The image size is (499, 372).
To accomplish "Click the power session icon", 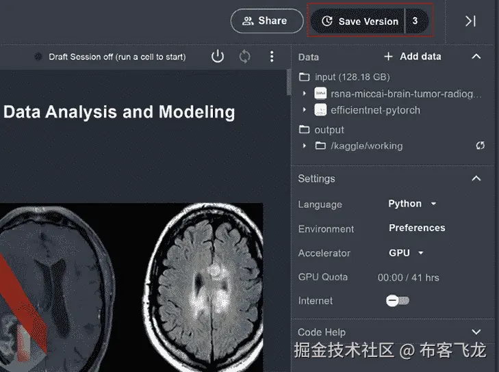I will tap(218, 57).
